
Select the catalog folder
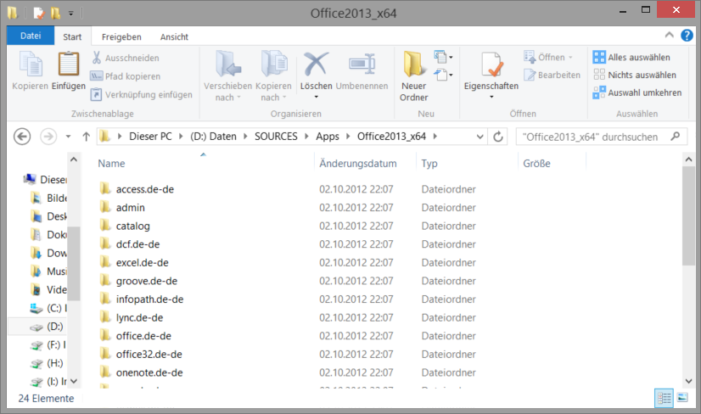coord(132,226)
